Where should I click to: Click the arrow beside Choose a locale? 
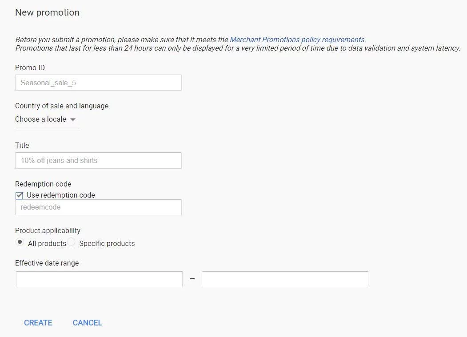coord(73,119)
